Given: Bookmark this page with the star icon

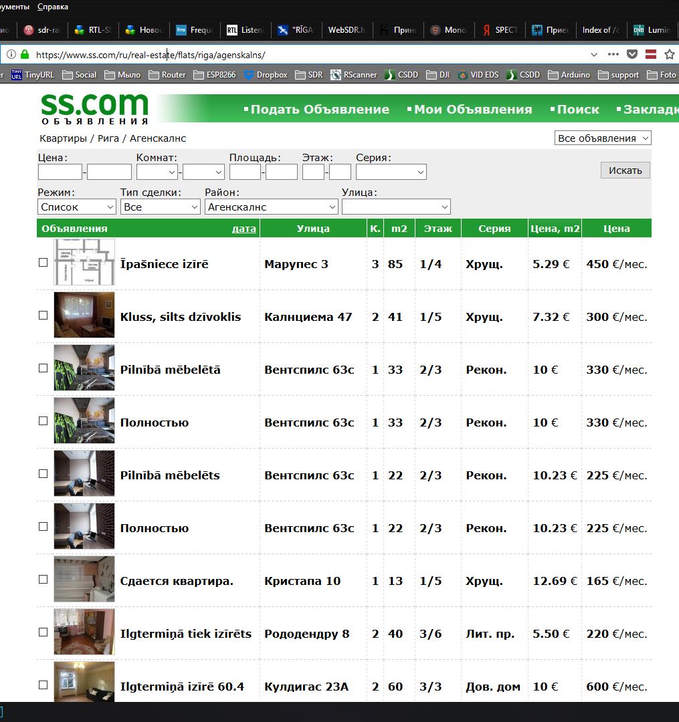Looking at the screenshot, I should coord(670,54).
